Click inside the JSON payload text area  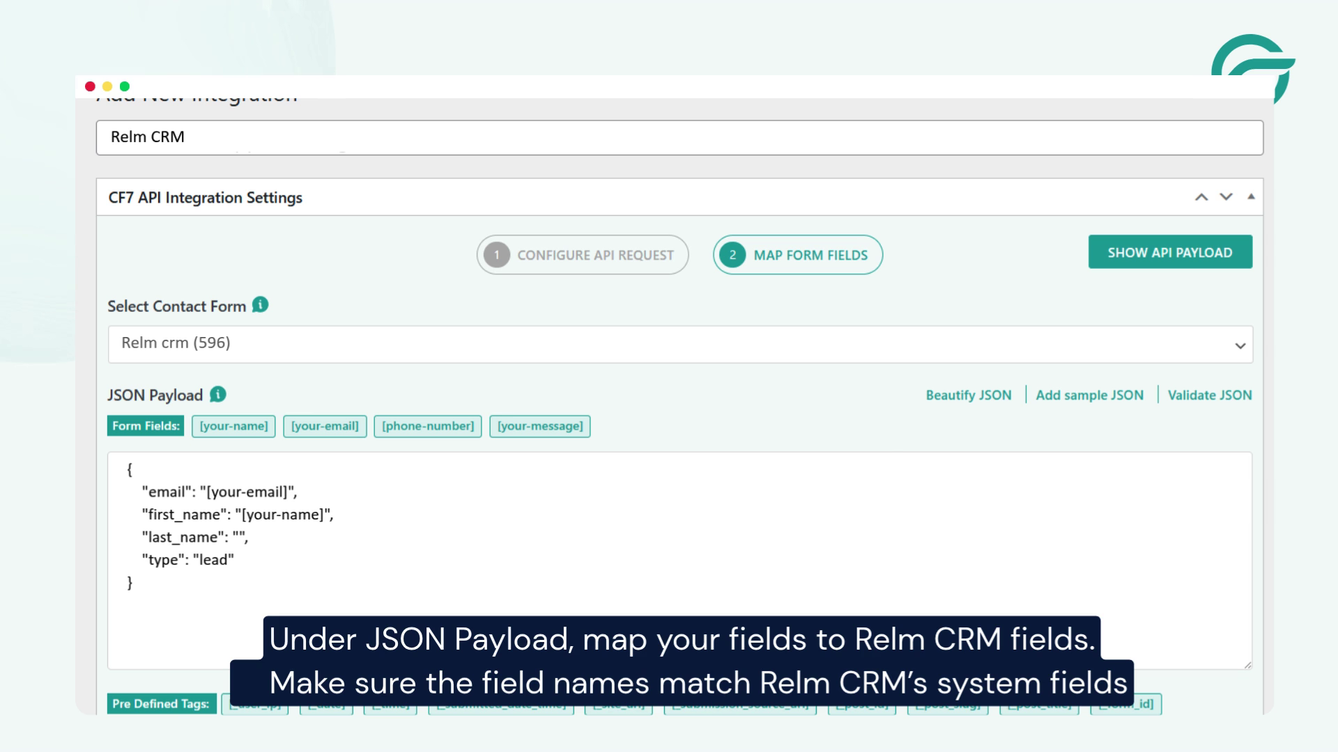click(x=679, y=561)
